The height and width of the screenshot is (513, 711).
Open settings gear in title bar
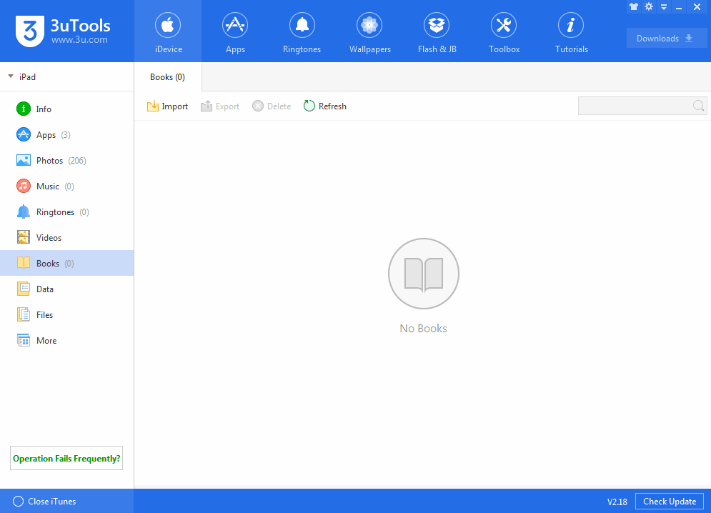(649, 7)
